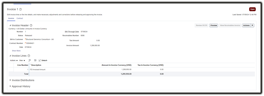Detach the Invoice Lines table

(43, 60)
